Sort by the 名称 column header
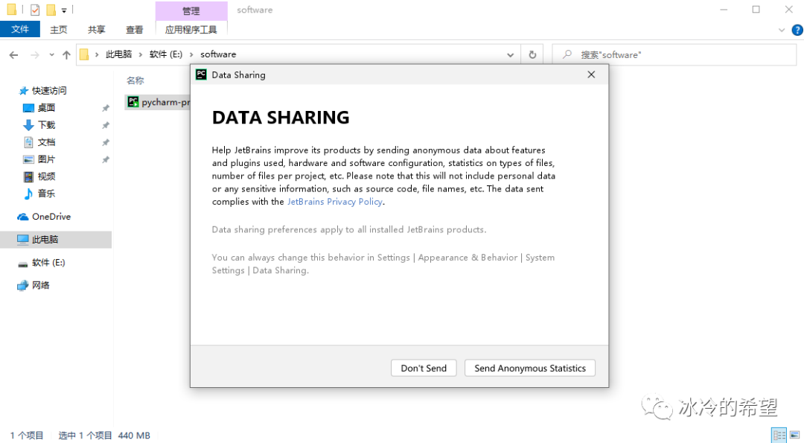 (x=135, y=80)
